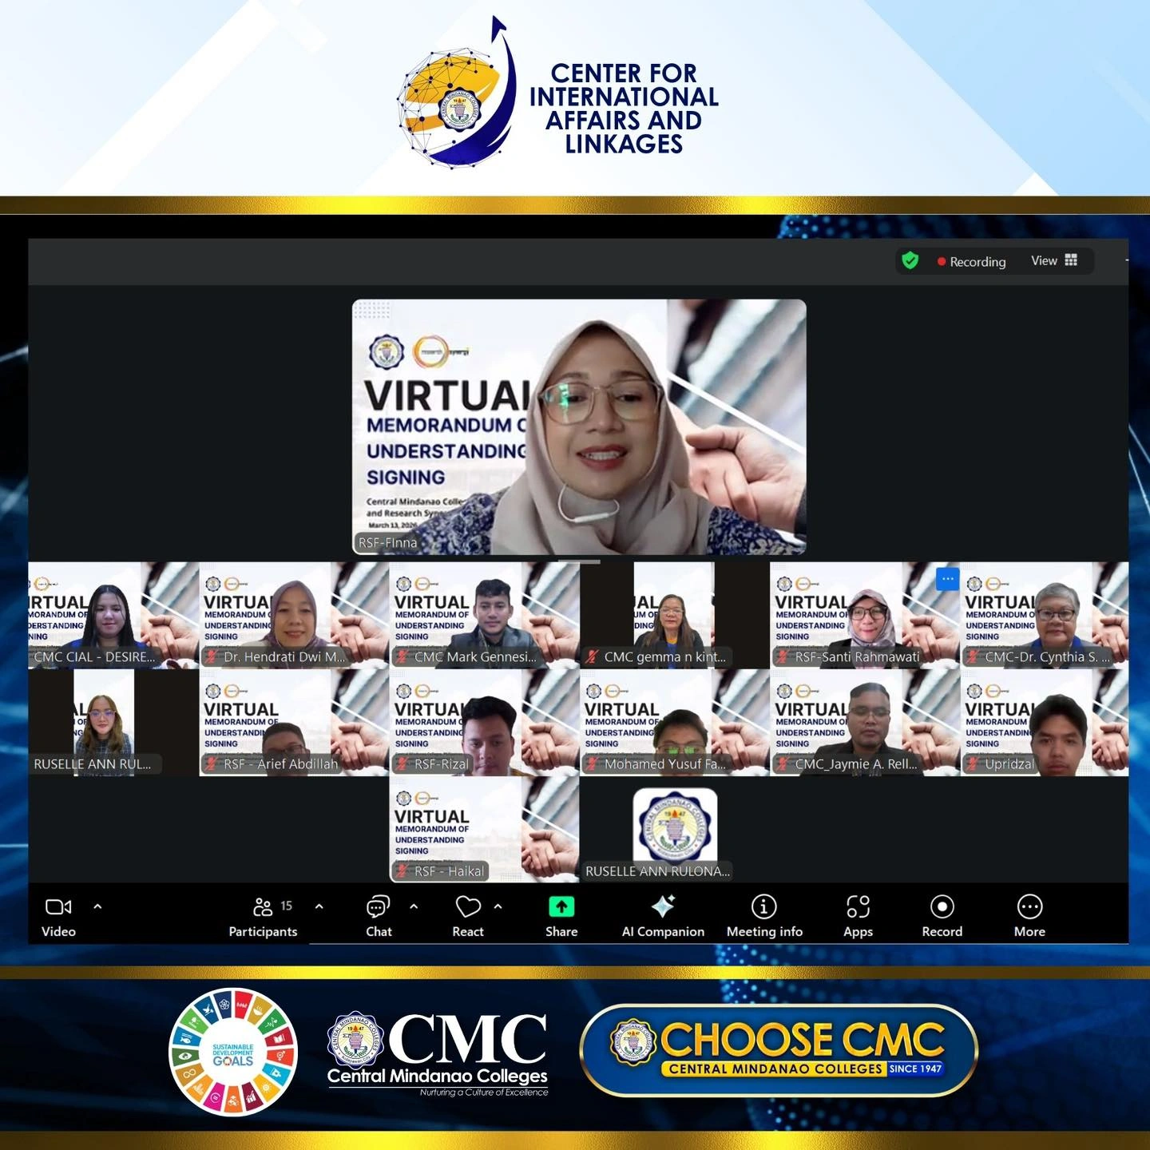Select the RSF-Finna speaker video

click(x=579, y=426)
